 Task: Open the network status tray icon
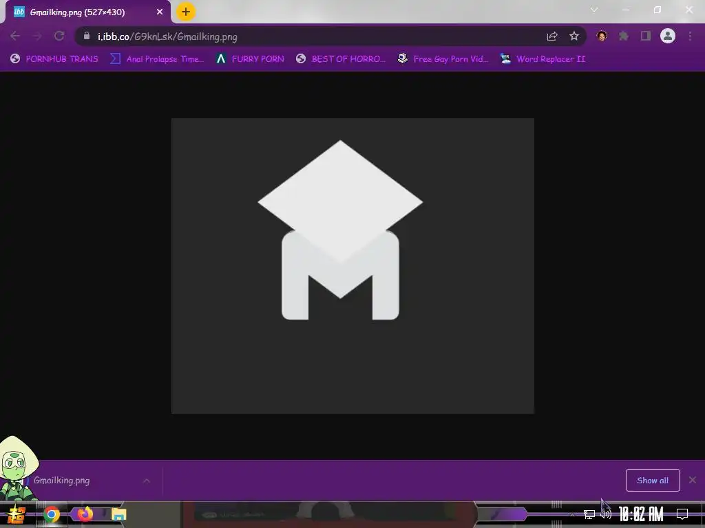(x=589, y=514)
